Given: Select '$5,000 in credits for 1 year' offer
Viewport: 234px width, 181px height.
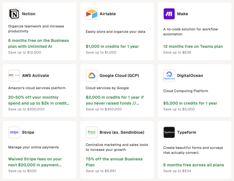Looking at the screenshot, I should coord(190,103).
